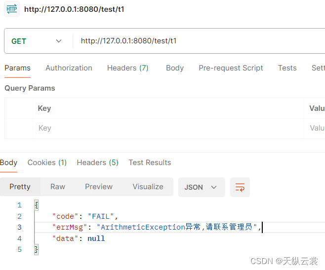
Task: Click the "data": null line
Action: (x=79, y=238)
